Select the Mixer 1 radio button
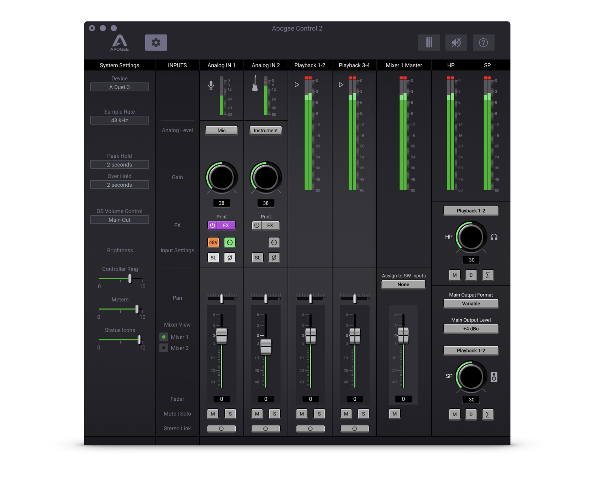This screenshot has width=595, height=486. (x=164, y=337)
